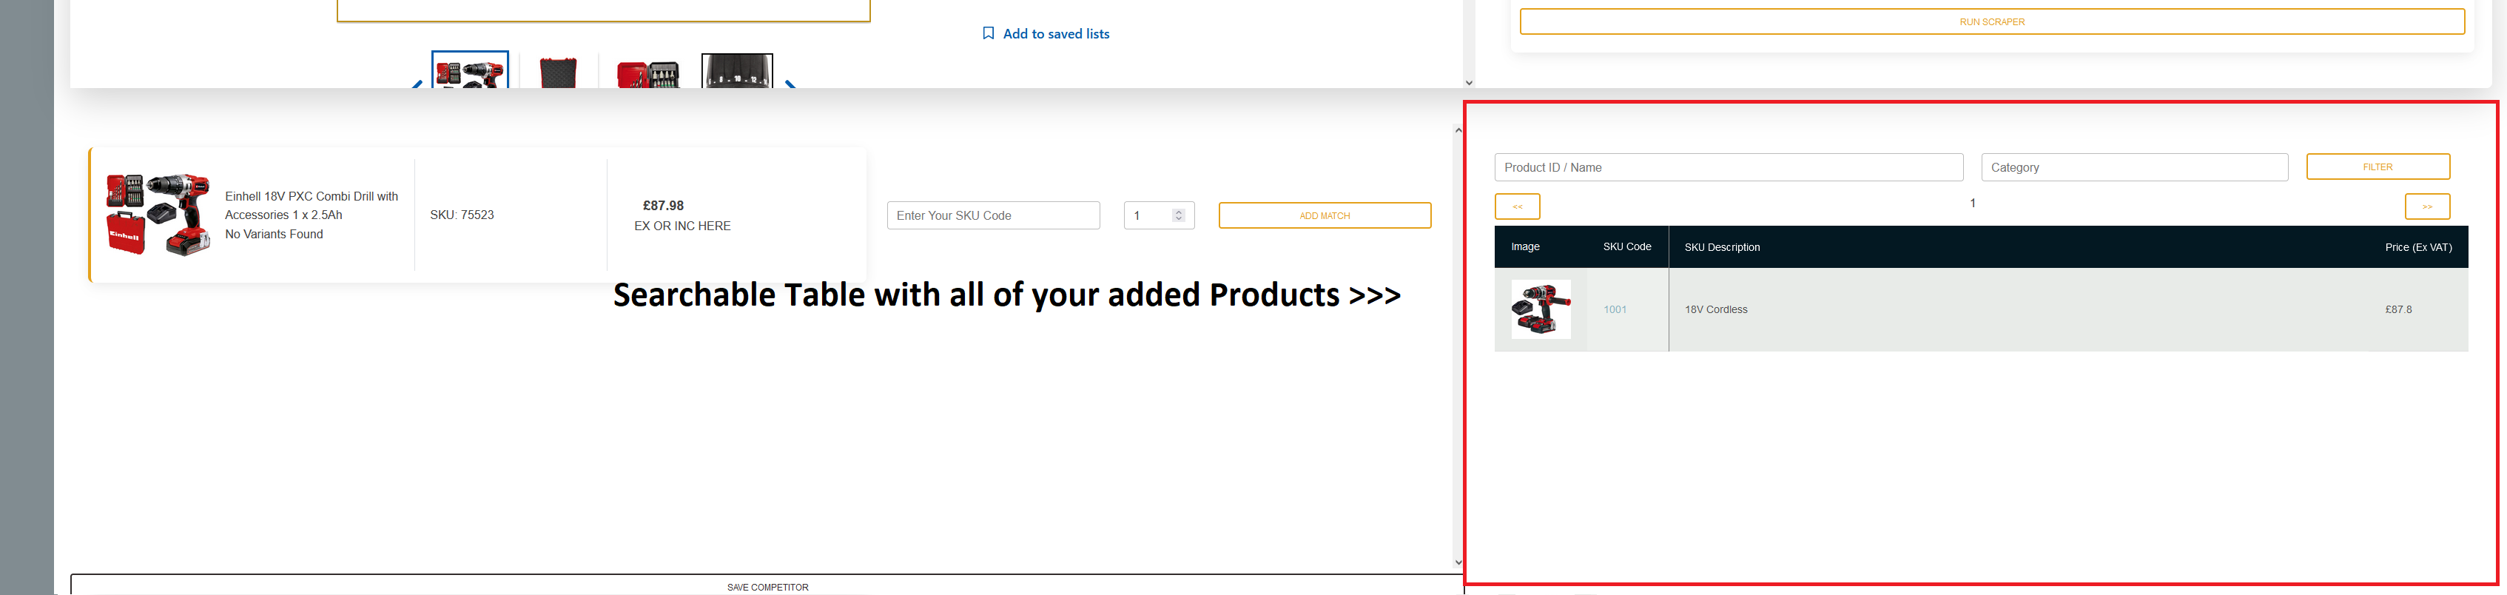Click the gallery next arrow

[790, 84]
